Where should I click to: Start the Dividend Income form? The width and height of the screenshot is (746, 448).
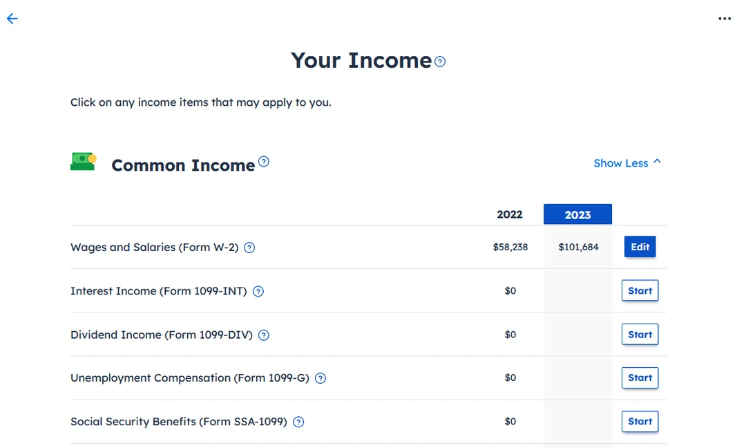(x=640, y=334)
